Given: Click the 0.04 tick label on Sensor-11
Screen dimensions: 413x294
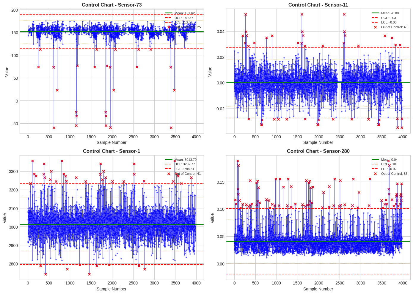Looking at the screenshot, I should pyautogui.click(x=220, y=32).
